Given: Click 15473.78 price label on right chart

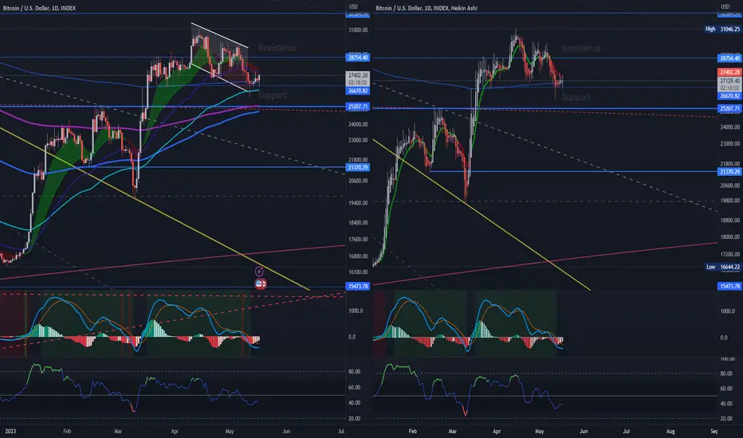Looking at the screenshot, I should [x=729, y=286].
